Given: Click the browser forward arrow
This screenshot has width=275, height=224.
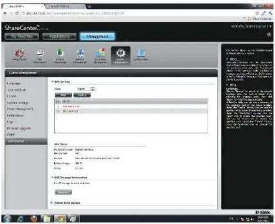Looking at the screenshot, I should pyautogui.click(x=11, y=13).
